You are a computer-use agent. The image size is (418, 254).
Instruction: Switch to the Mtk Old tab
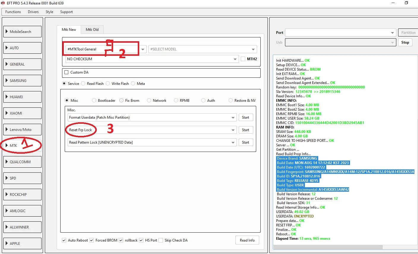92,30
